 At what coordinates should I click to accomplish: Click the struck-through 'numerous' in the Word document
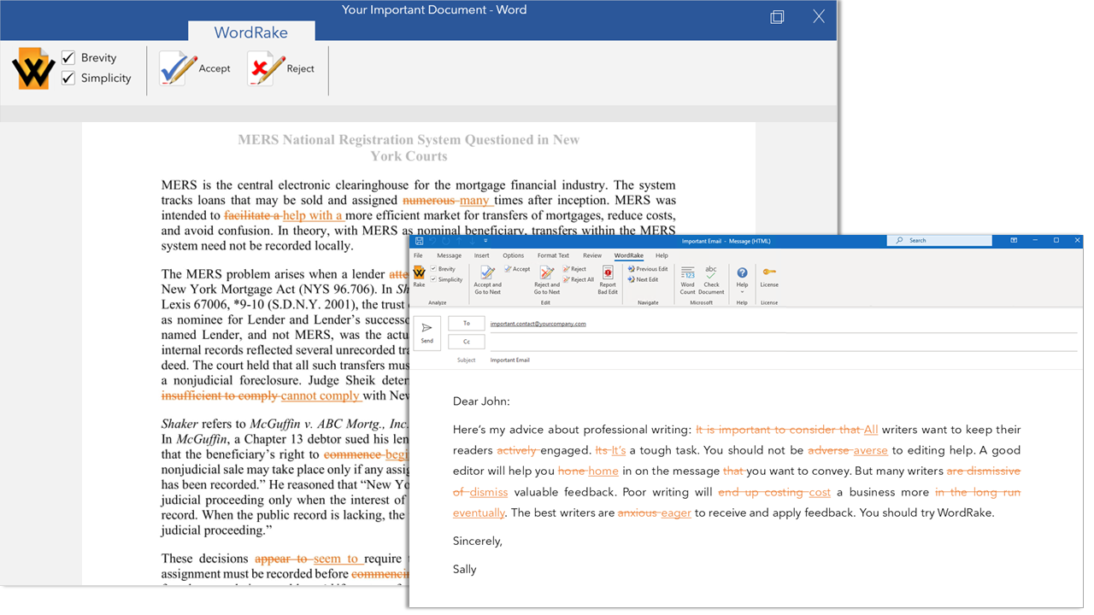click(428, 201)
